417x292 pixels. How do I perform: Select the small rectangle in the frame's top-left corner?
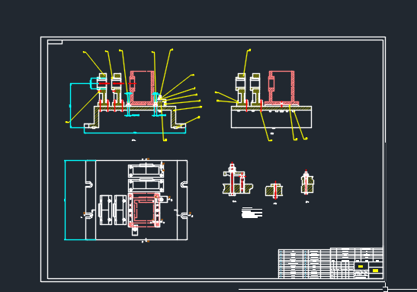pyautogui.click(x=55, y=42)
